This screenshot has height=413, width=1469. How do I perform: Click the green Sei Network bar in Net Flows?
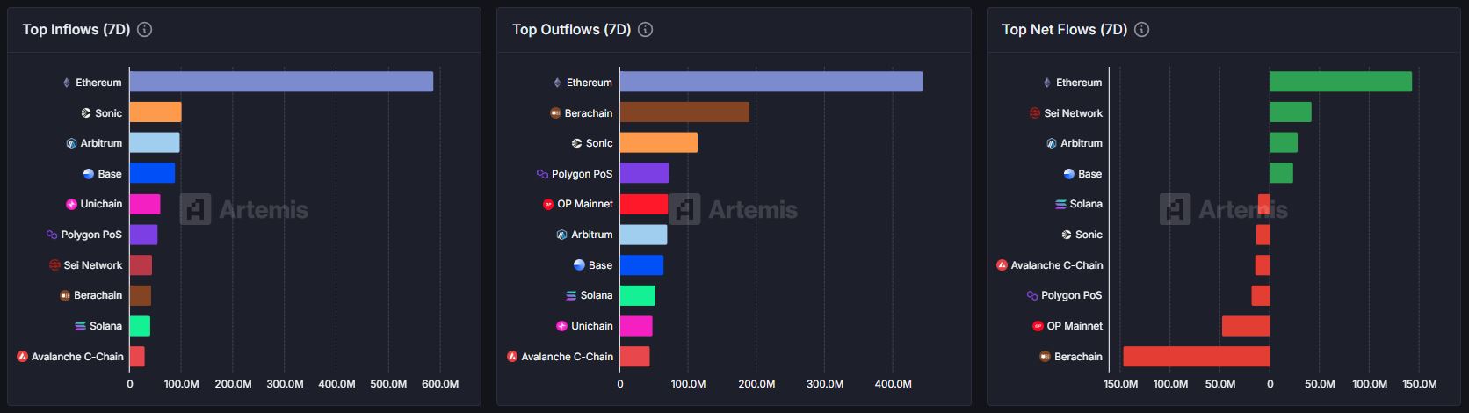click(x=1291, y=112)
